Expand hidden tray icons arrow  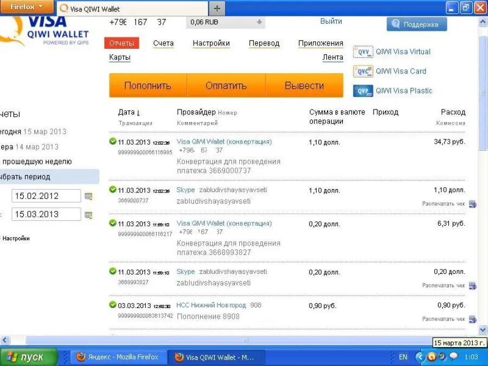click(420, 357)
